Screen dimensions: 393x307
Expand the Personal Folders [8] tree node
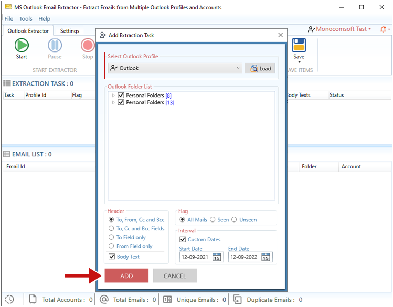point(113,95)
